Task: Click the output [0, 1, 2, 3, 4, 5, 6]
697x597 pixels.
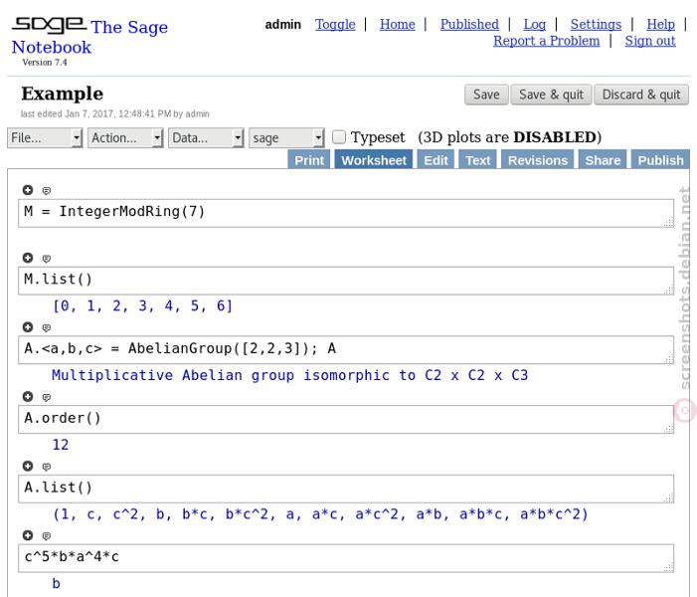Action: [142, 306]
